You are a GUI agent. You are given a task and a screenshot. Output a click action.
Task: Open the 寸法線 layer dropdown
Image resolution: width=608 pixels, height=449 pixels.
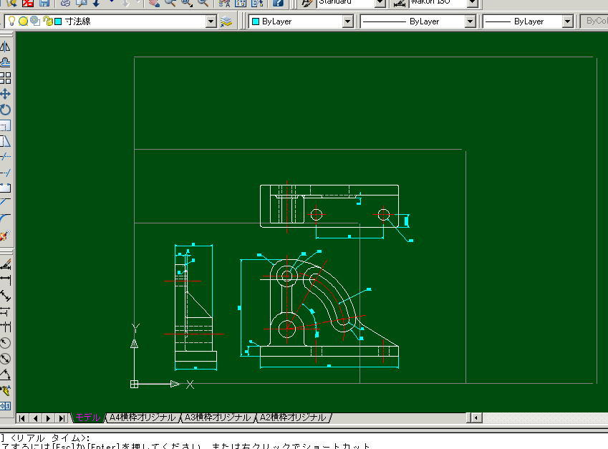tap(211, 21)
